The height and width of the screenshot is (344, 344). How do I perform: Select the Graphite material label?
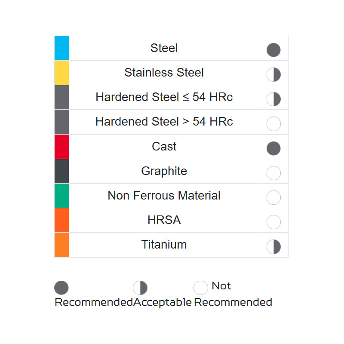(x=164, y=171)
